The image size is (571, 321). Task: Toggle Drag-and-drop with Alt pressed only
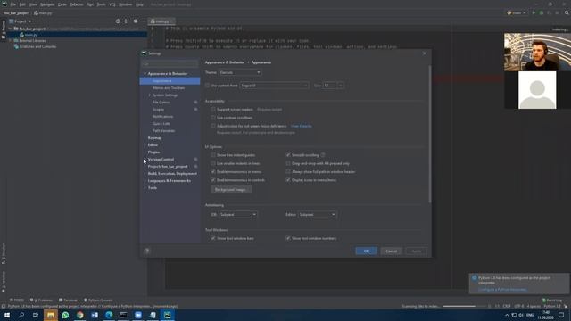(288, 163)
